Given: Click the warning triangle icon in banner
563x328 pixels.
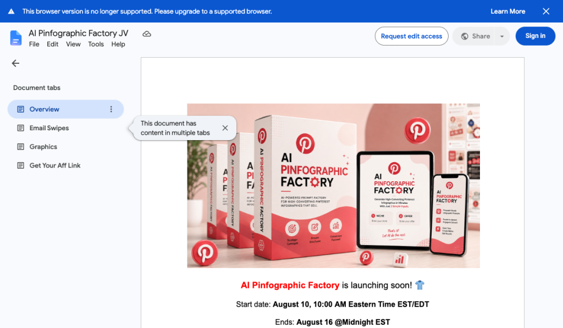Looking at the screenshot, I should coord(11,12).
